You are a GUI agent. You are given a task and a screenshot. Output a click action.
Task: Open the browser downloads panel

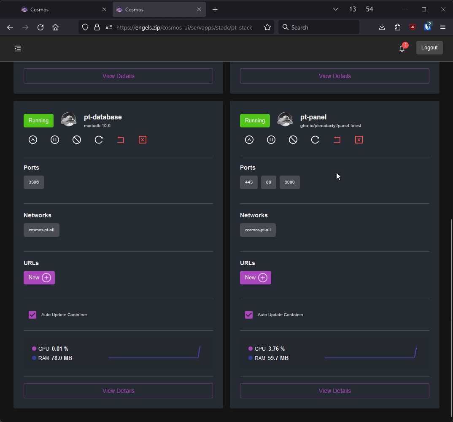(382, 27)
